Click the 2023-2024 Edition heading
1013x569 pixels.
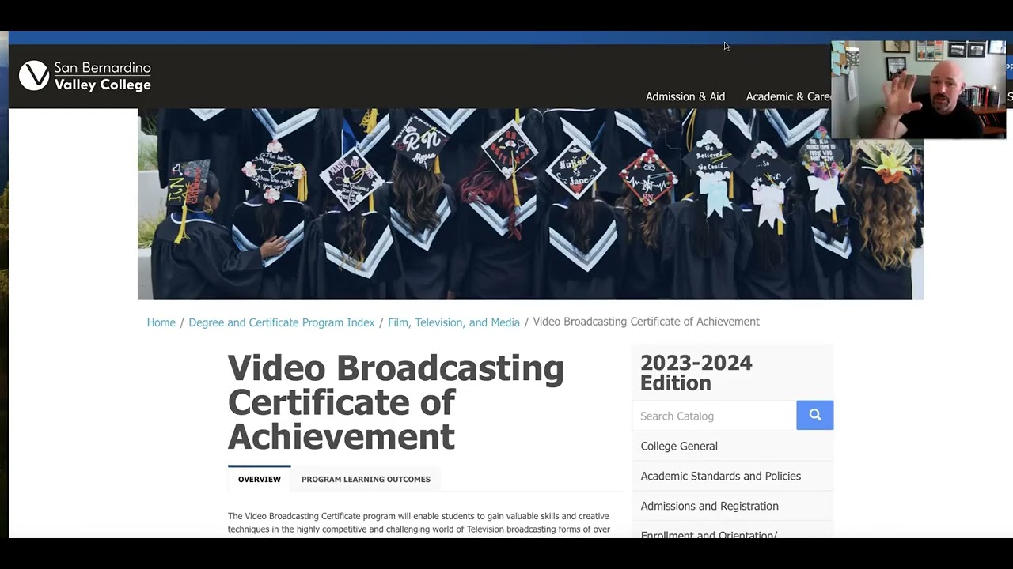[x=696, y=373]
